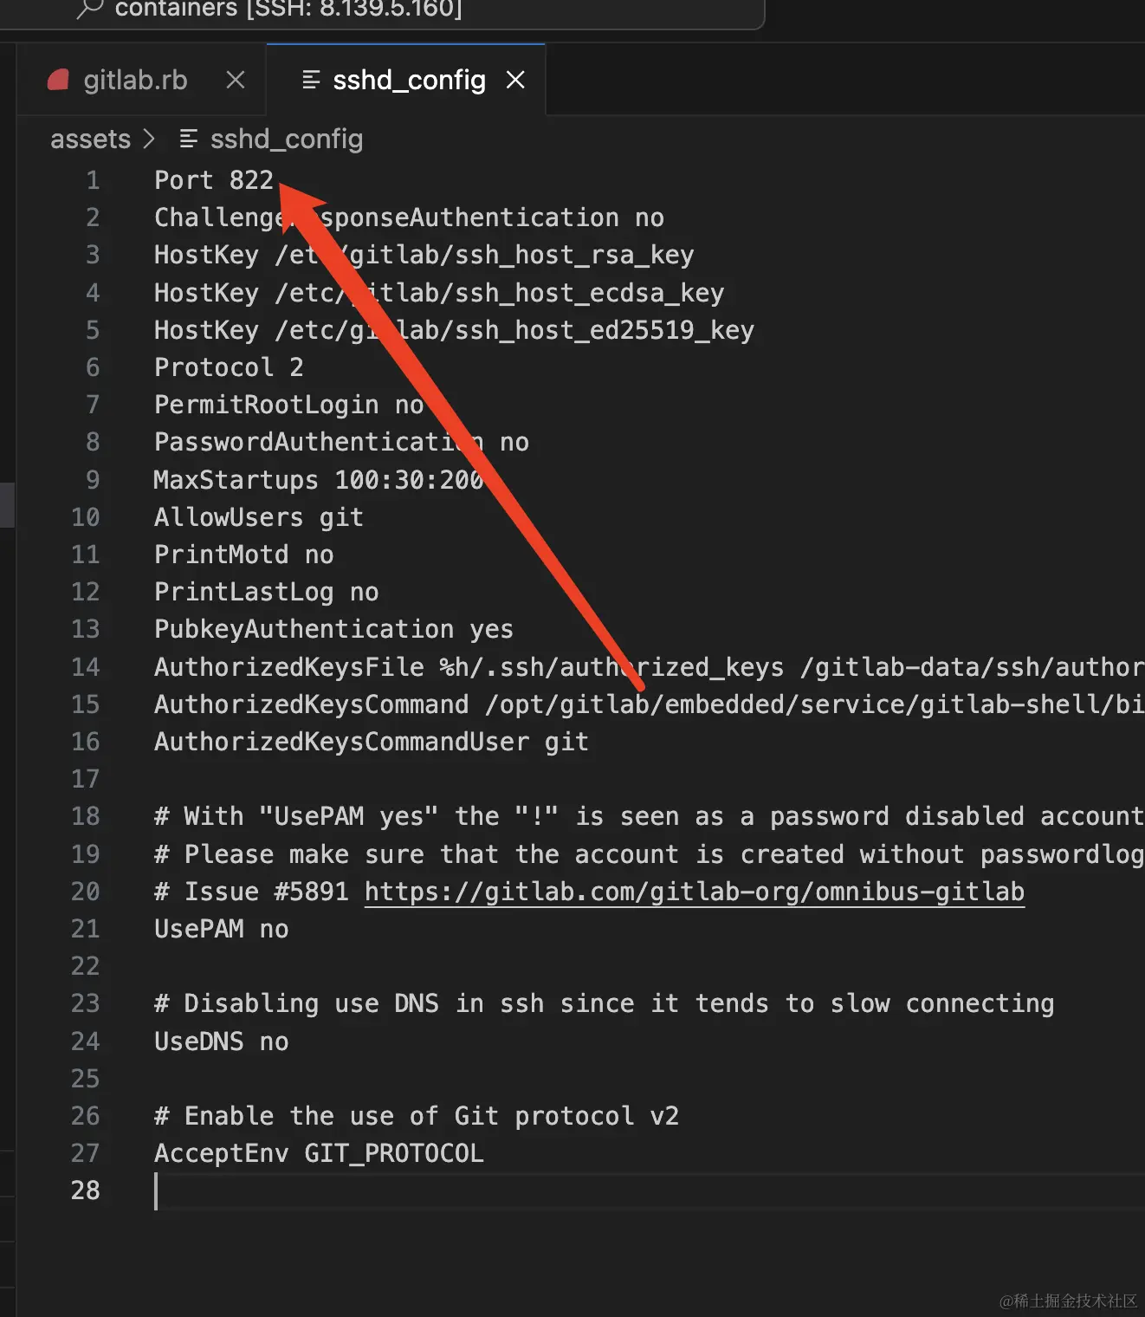The image size is (1145, 1317).
Task: Switch to the gitlab.rb tab
Action: coord(135,81)
